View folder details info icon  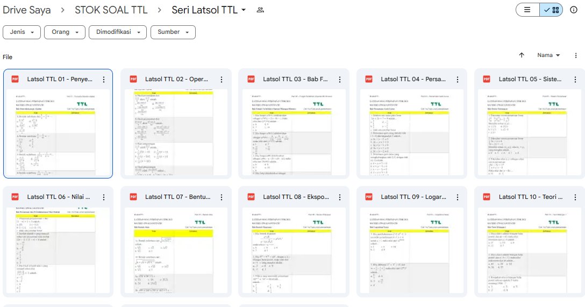point(574,10)
